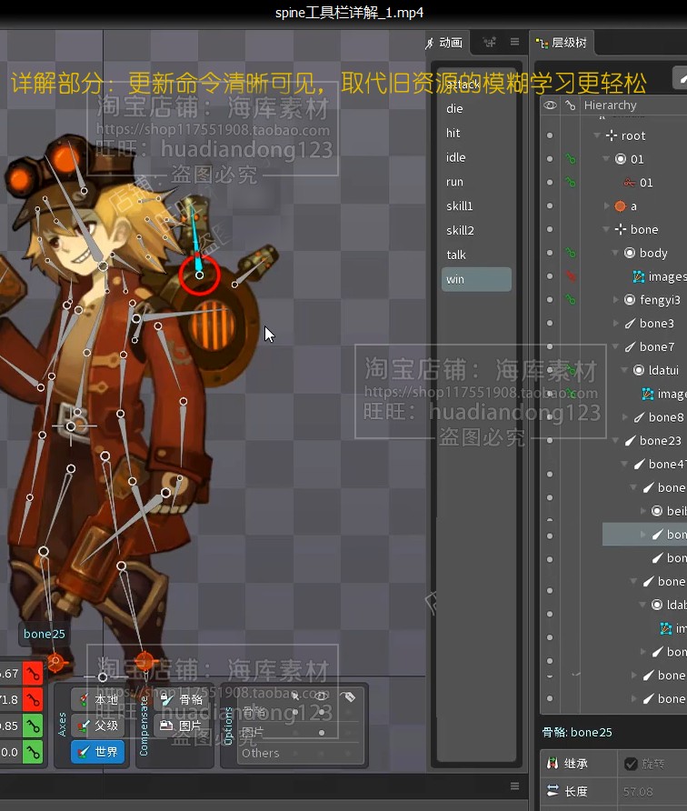The image size is (687, 811).
Task: Toggle visibility dot for bone3
Action: point(550,324)
